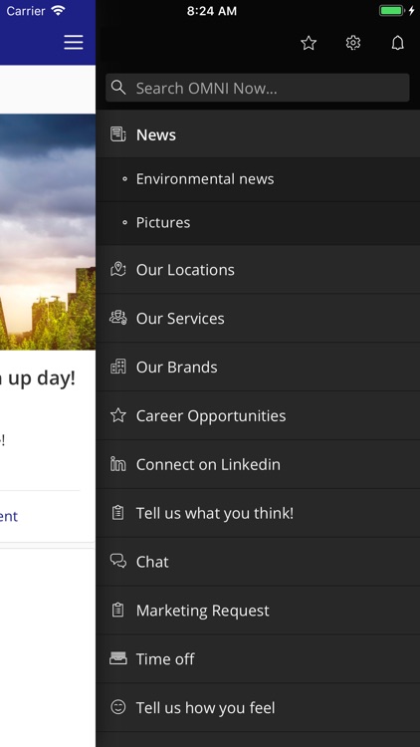Open settings via the gear icon
This screenshot has width=420, height=747.
point(353,43)
